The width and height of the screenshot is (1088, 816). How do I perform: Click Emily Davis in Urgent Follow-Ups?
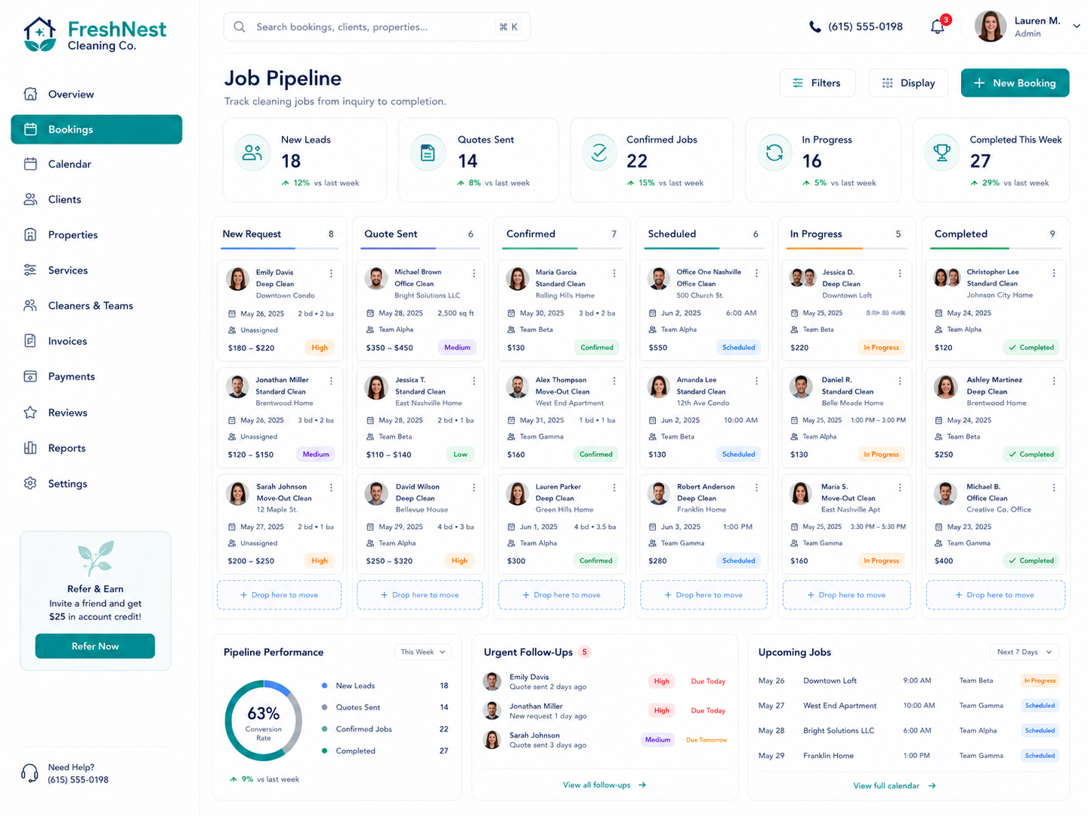[x=529, y=677]
